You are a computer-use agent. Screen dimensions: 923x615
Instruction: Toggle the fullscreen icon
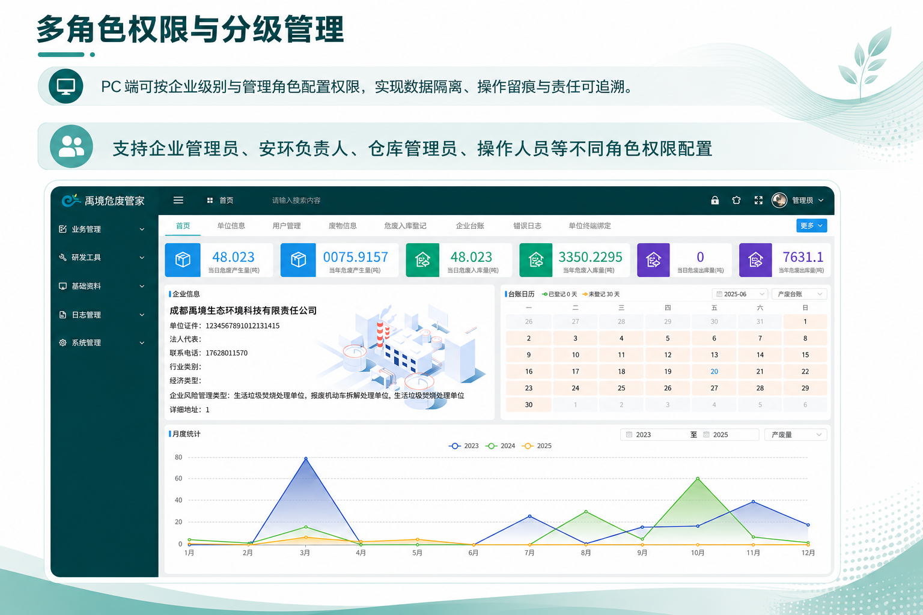[758, 201]
